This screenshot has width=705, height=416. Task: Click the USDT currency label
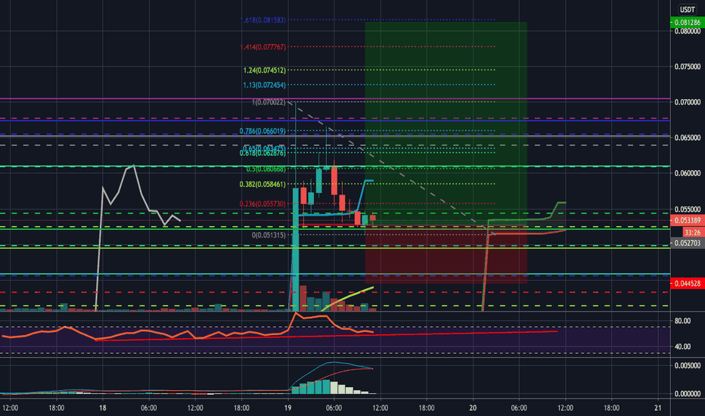click(x=687, y=9)
